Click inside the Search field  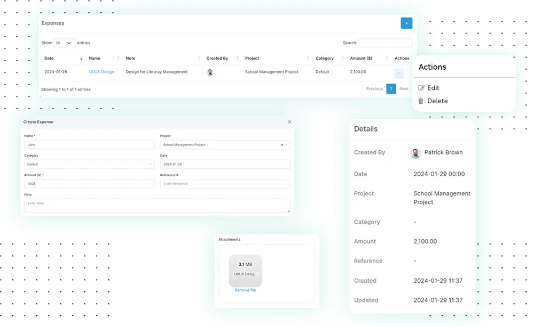coord(385,43)
